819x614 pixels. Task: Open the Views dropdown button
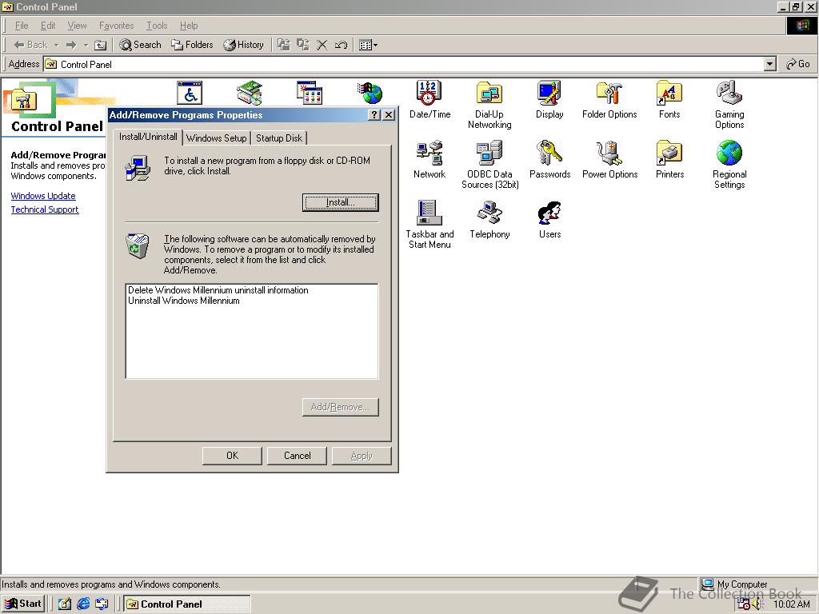368,45
